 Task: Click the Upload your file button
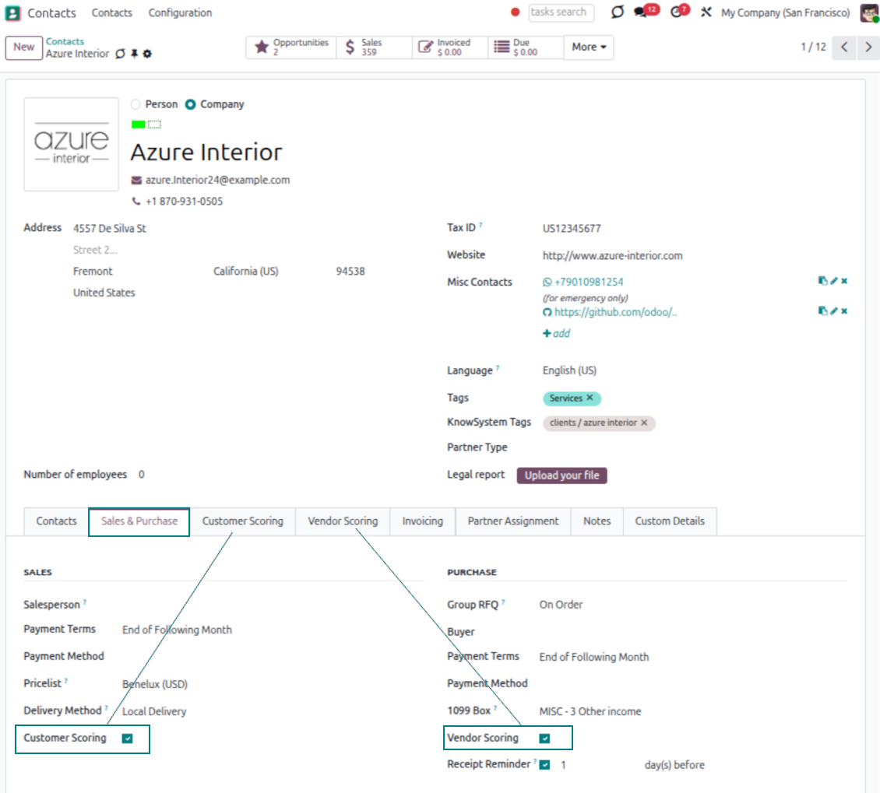coord(561,475)
